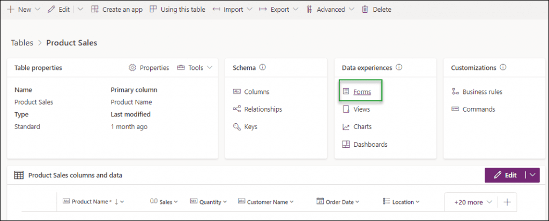The width and height of the screenshot is (549, 221).
Task: Open Views under Data experiences
Action: pos(362,109)
